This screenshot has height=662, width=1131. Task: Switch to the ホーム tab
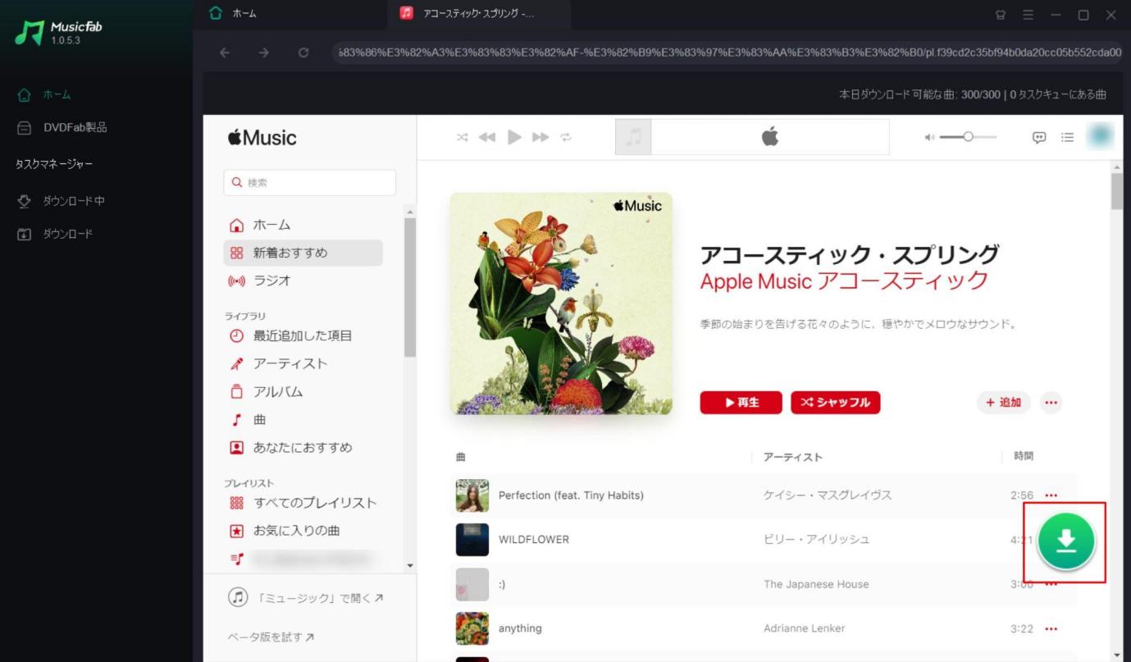(x=233, y=13)
